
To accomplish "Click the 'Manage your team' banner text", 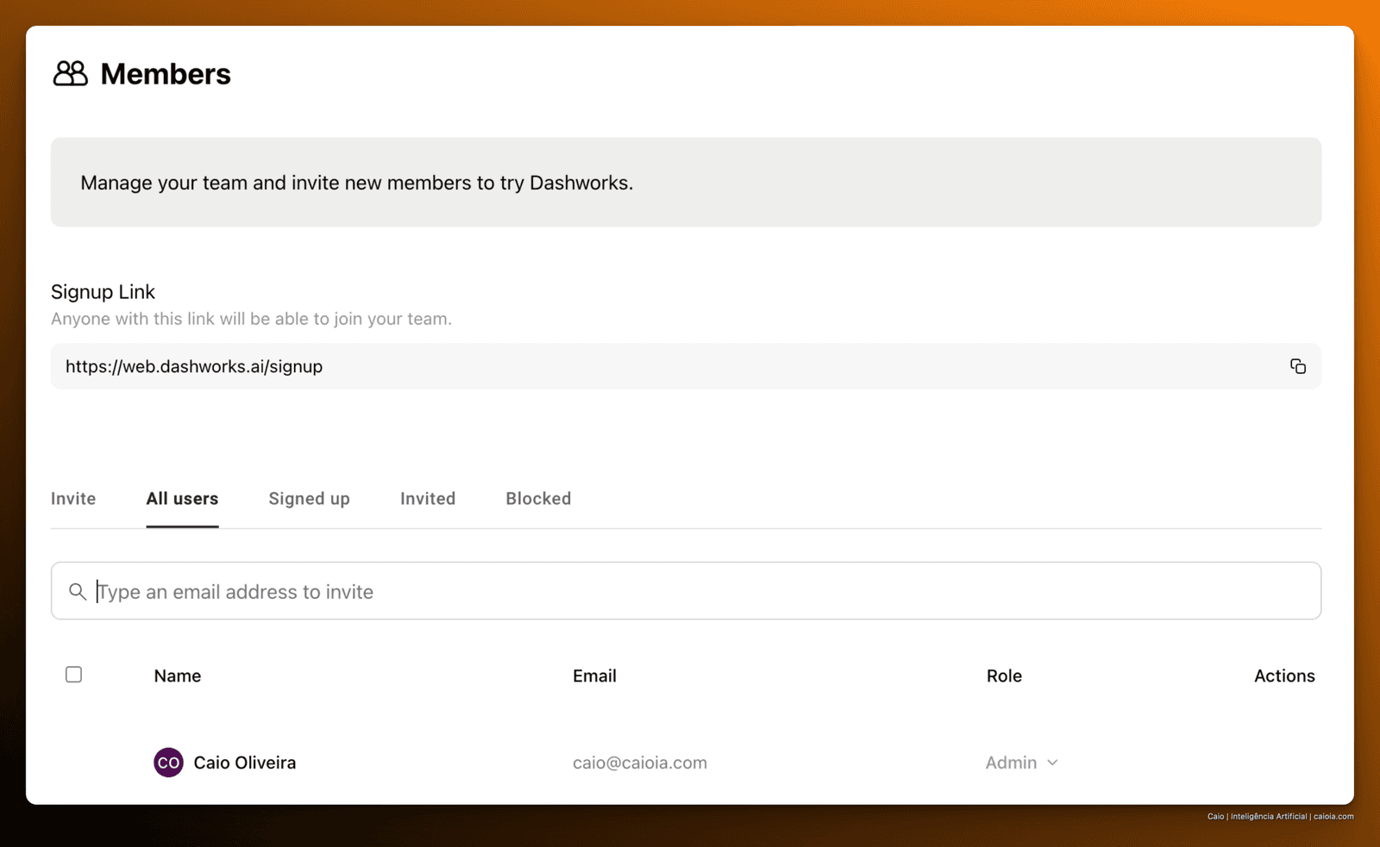I will (356, 183).
